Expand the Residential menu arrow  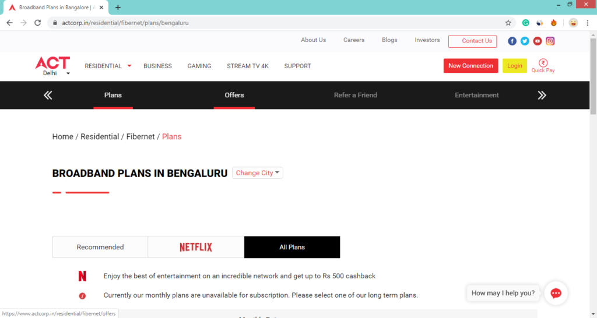coord(129,66)
